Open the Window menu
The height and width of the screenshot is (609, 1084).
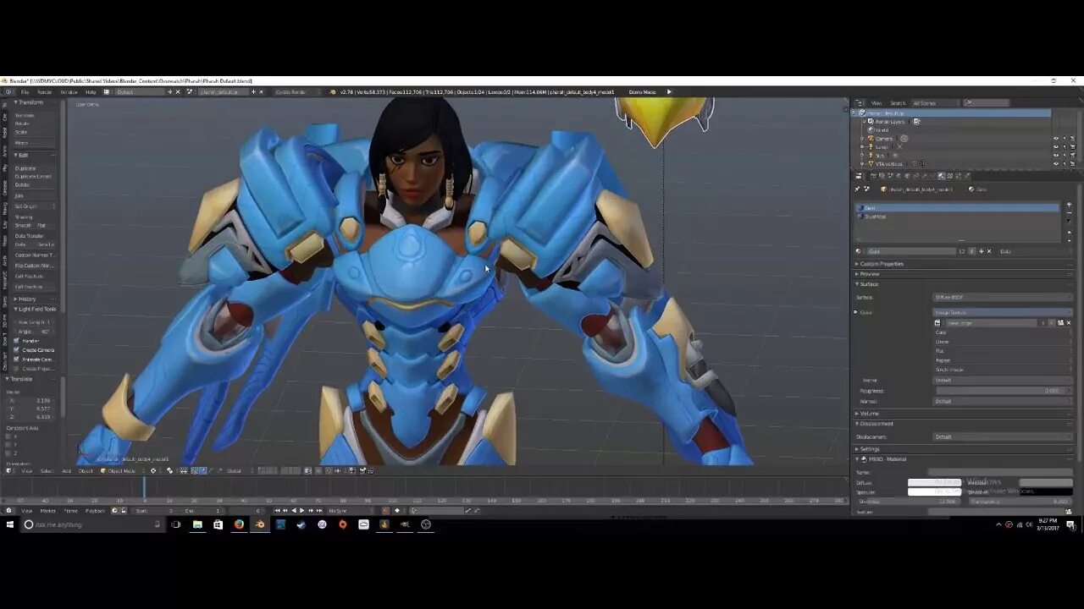tap(69, 92)
